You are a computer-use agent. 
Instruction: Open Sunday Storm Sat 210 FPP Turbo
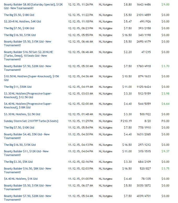pos(31,121)
